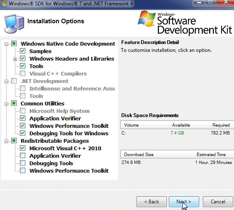234x210 pixels.
Task: Click the 782.2 MB required value
Action: (x=220, y=133)
